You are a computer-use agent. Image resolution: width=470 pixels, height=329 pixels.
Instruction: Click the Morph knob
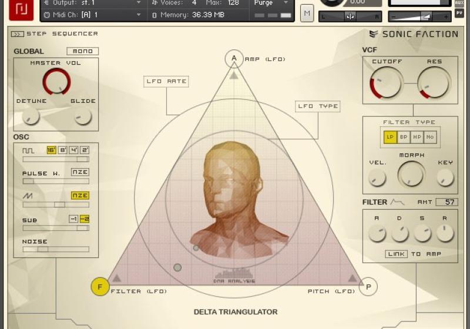(411, 174)
